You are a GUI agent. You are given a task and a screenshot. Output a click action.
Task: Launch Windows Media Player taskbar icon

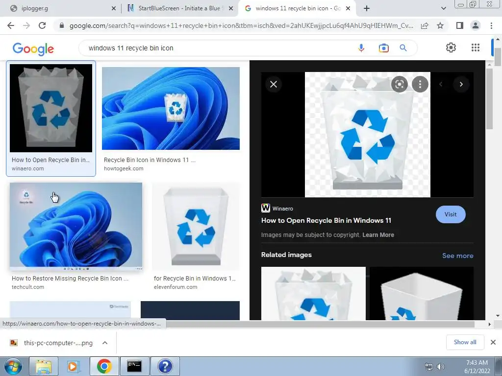coord(74,366)
